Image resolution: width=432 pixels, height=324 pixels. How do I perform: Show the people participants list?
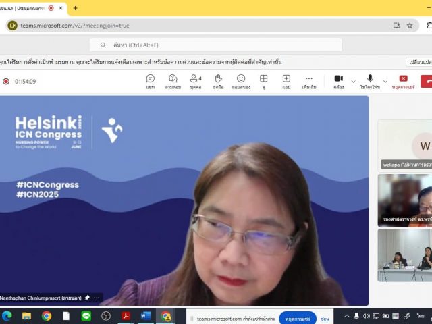pos(196,82)
